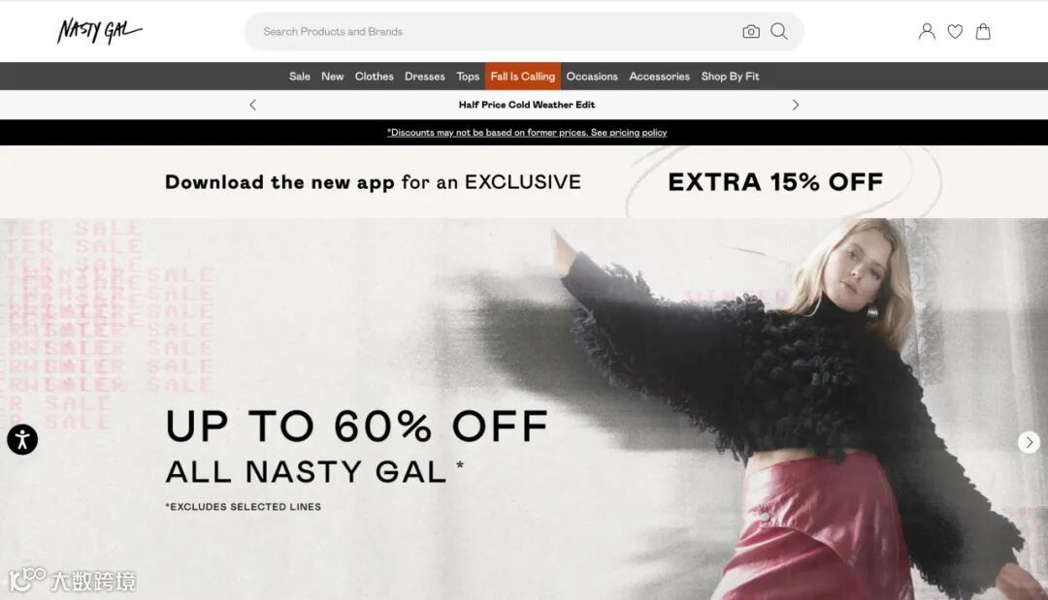Viewport: 1048px width, 600px height.
Task: Select the Fall Is Calling tab
Action: click(523, 76)
